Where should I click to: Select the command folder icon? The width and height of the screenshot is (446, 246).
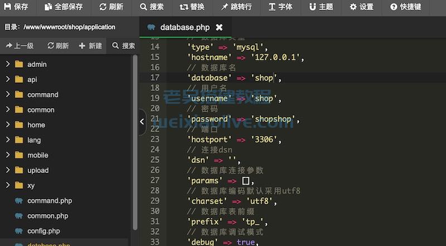19,94
